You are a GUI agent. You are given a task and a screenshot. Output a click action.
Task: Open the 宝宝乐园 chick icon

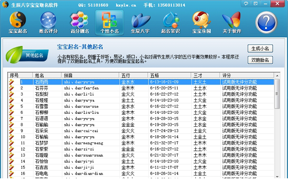(x=201, y=22)
